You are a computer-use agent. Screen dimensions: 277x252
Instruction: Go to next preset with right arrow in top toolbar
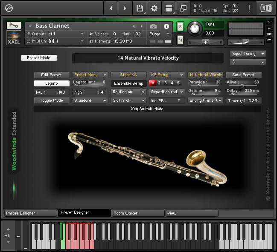pyautogui.click(x=125, y=8)
